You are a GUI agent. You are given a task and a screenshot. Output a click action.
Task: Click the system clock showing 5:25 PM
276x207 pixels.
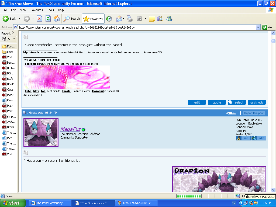[266, 203]
